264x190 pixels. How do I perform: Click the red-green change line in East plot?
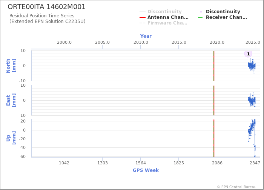click(214, 101)
